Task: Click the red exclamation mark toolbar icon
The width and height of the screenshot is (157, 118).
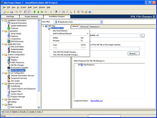Action: (75, 12)
